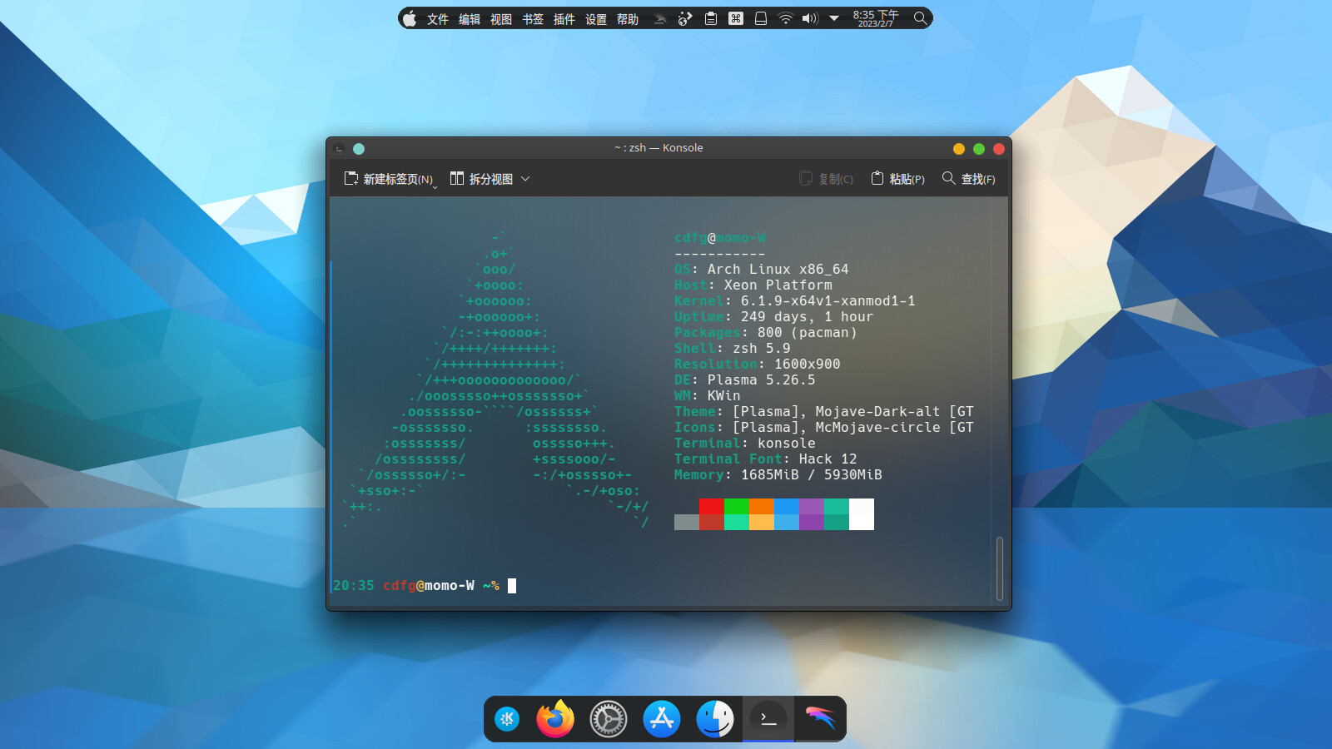
Task: Click the paste icon on the toolbar
Action: tap(878, 178)
